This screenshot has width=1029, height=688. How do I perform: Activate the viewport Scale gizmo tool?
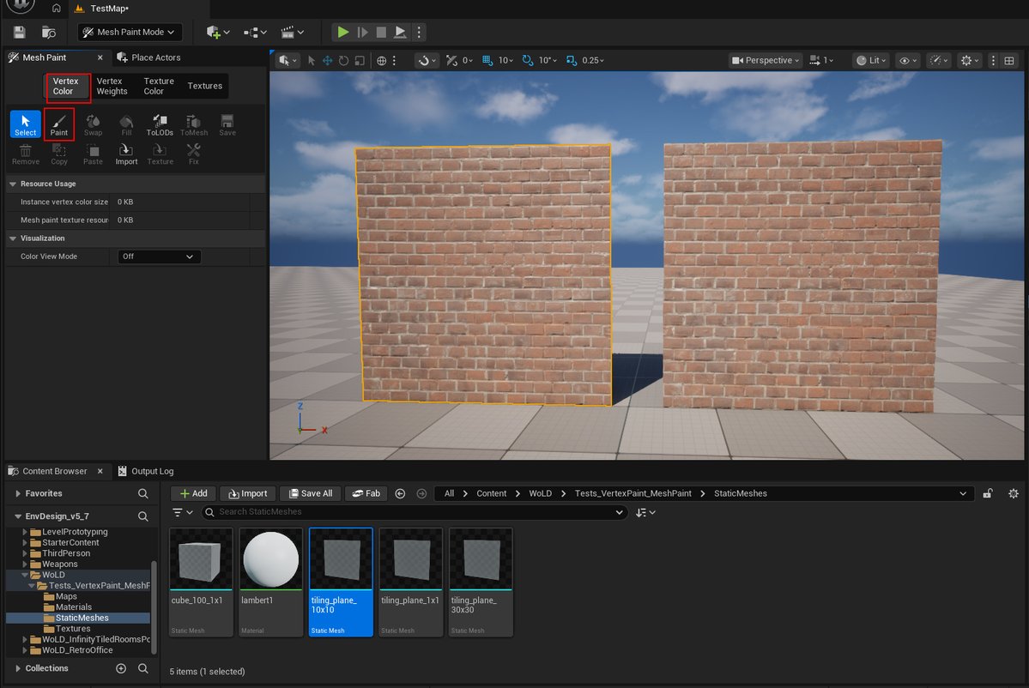click(x=360, y=60)
